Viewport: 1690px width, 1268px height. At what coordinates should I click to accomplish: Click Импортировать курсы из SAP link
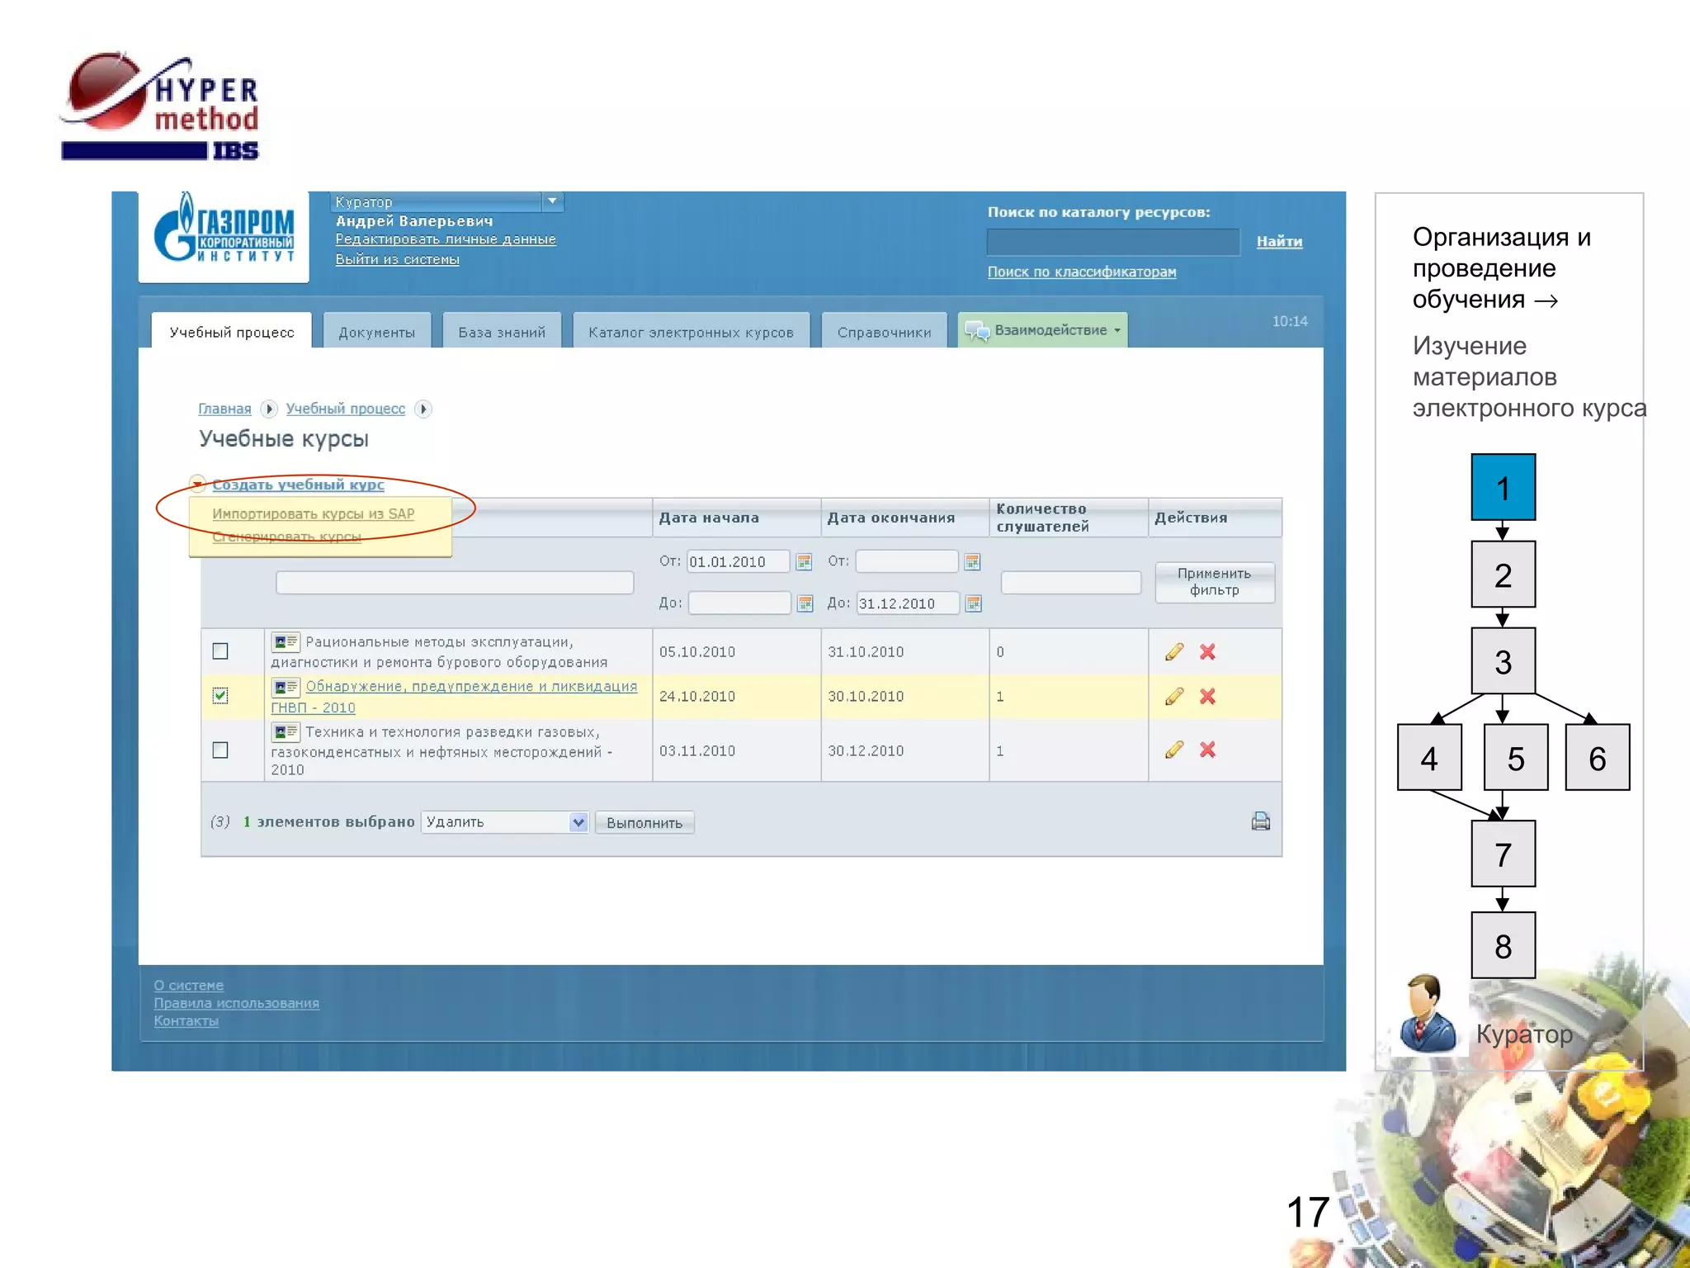click(x=313, y=513)
